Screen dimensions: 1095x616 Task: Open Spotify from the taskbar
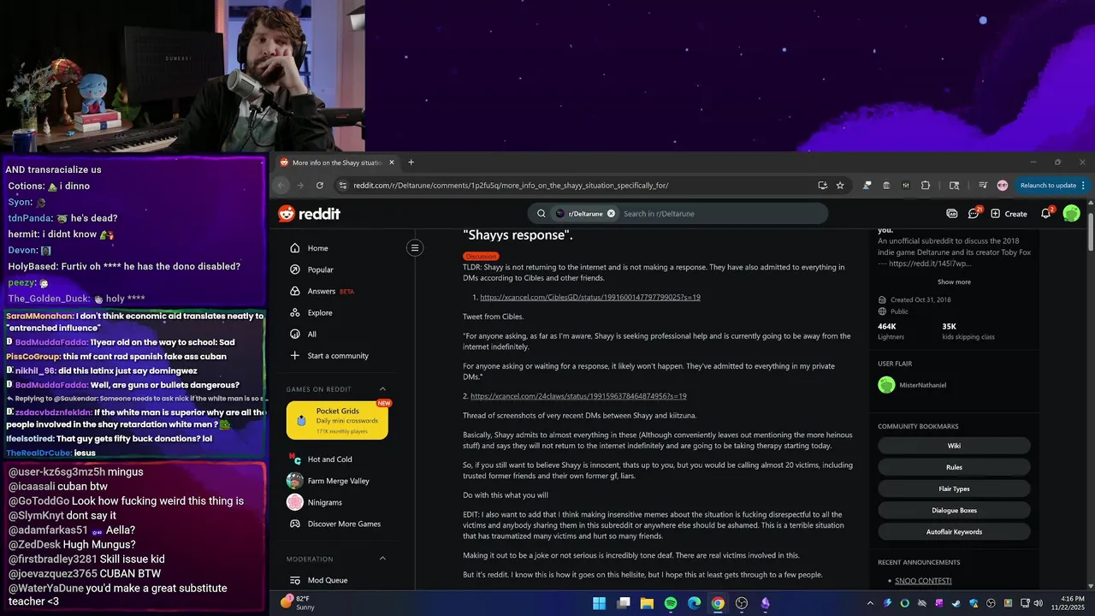[x=671, y=603]
